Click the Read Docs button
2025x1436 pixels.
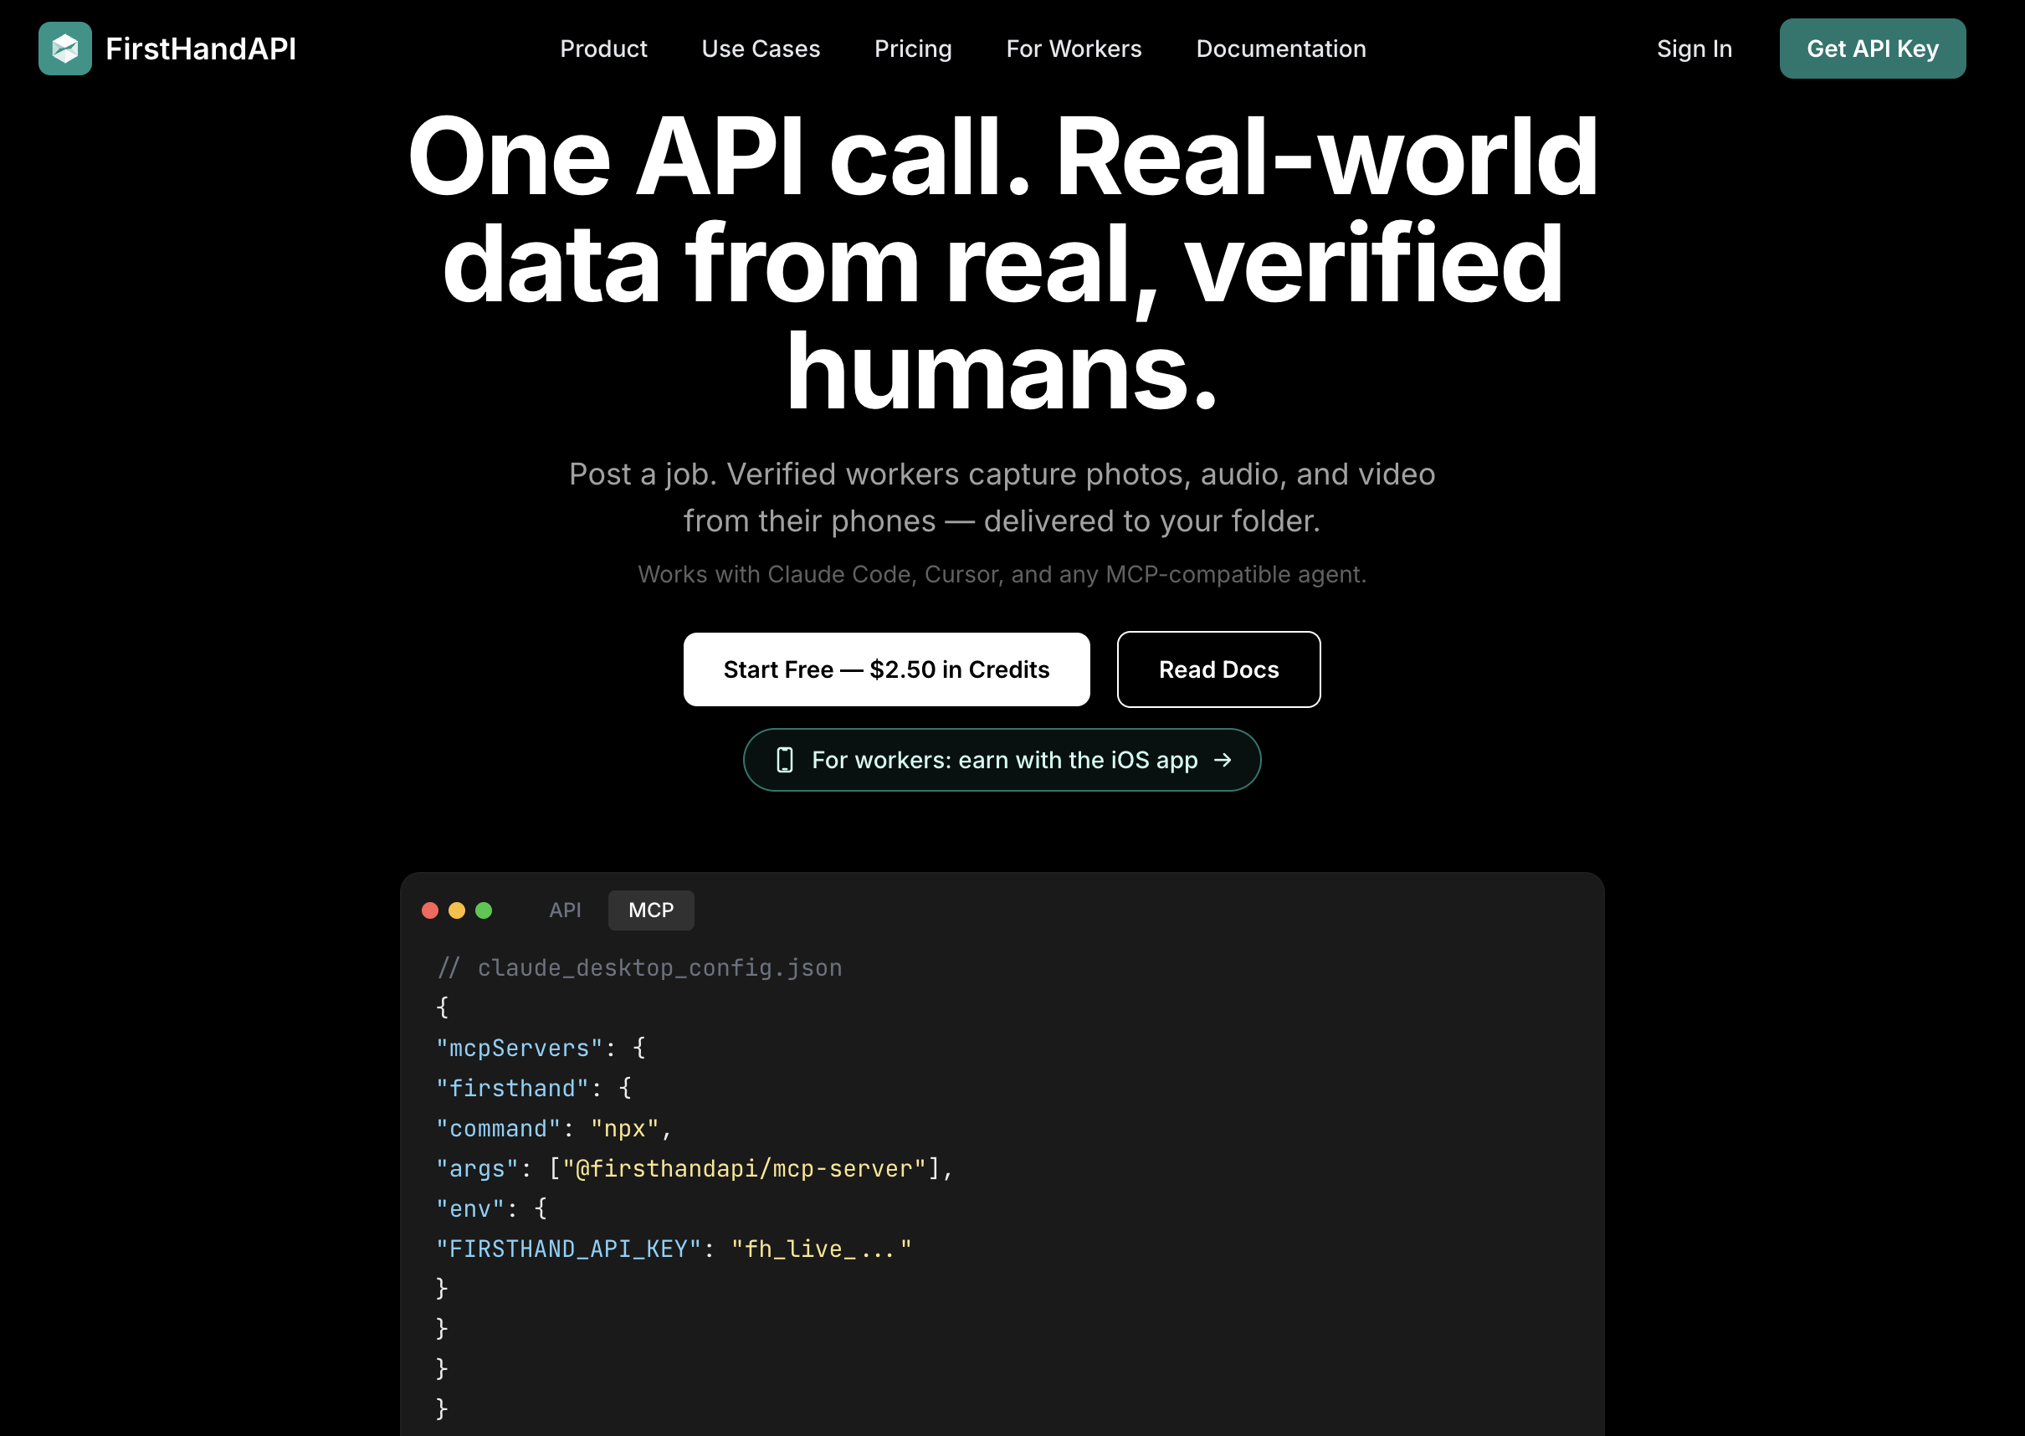[x=1218, y=669]
